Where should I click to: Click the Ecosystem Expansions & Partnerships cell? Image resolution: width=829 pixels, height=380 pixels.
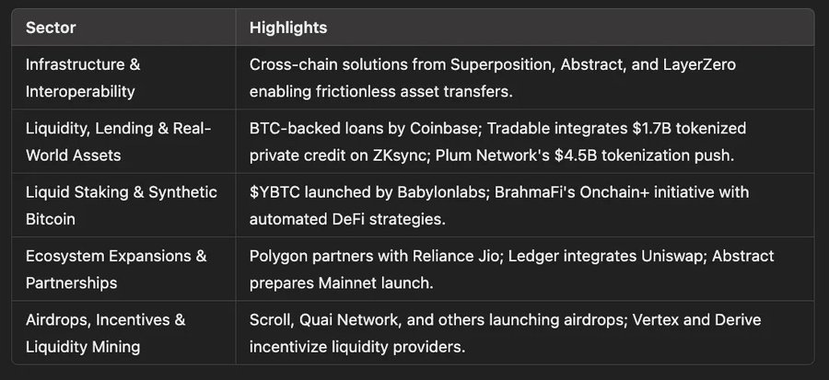116,268
